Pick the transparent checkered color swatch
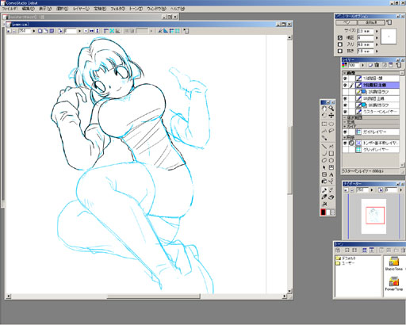Viewport: 406px width, 325px height. point(333,212)
